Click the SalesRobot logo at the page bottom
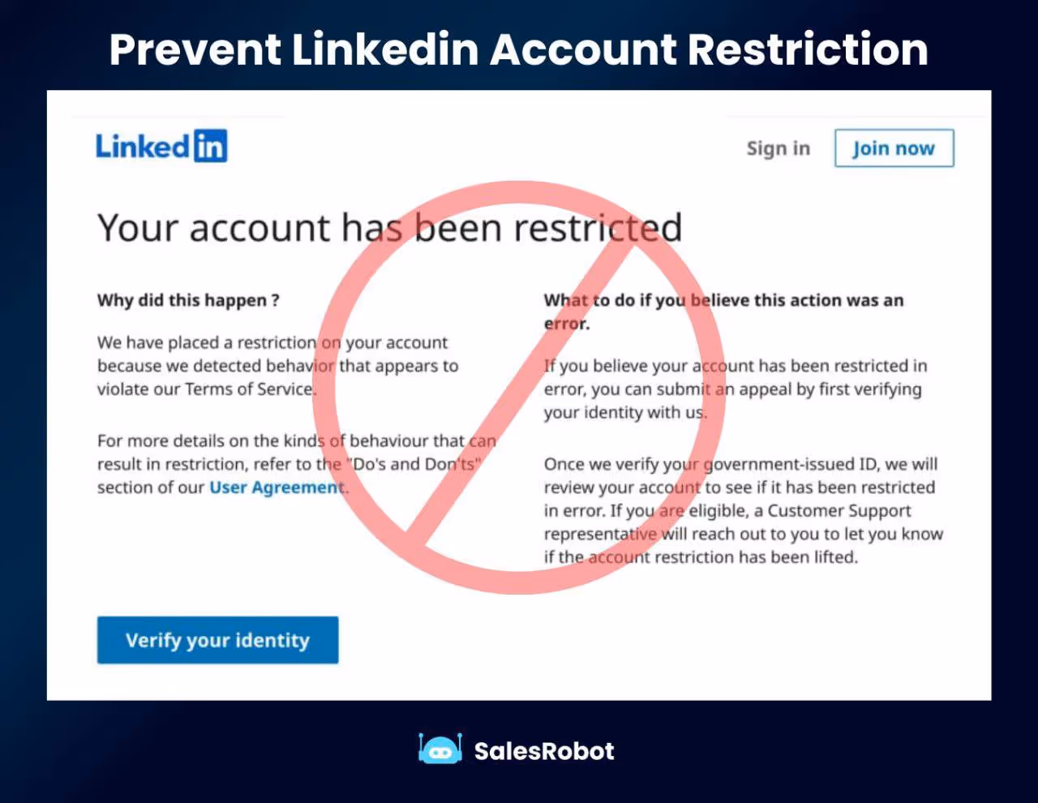 click(x=517, y=750)
